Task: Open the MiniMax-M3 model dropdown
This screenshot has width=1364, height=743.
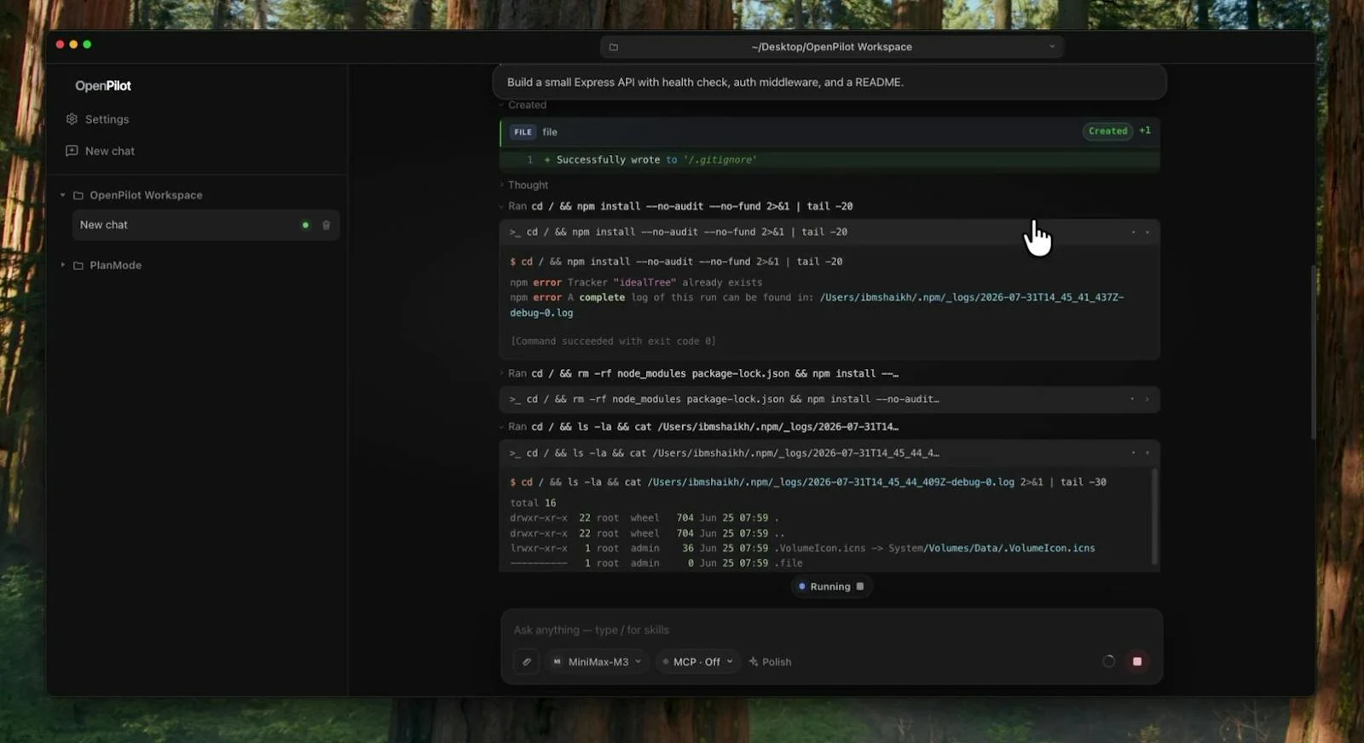Action: click(x=598, y=662)
